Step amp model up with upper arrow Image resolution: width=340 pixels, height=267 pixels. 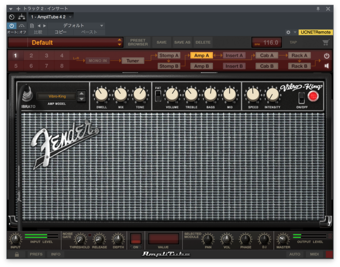82,94
